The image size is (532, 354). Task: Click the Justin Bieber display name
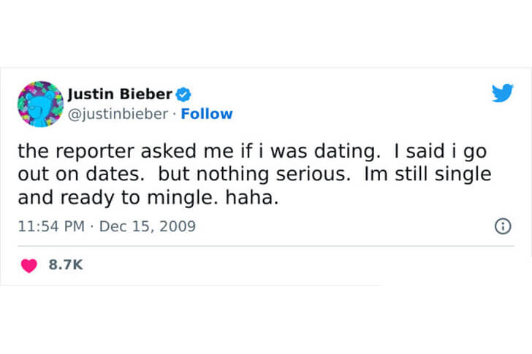pos(120,94)
